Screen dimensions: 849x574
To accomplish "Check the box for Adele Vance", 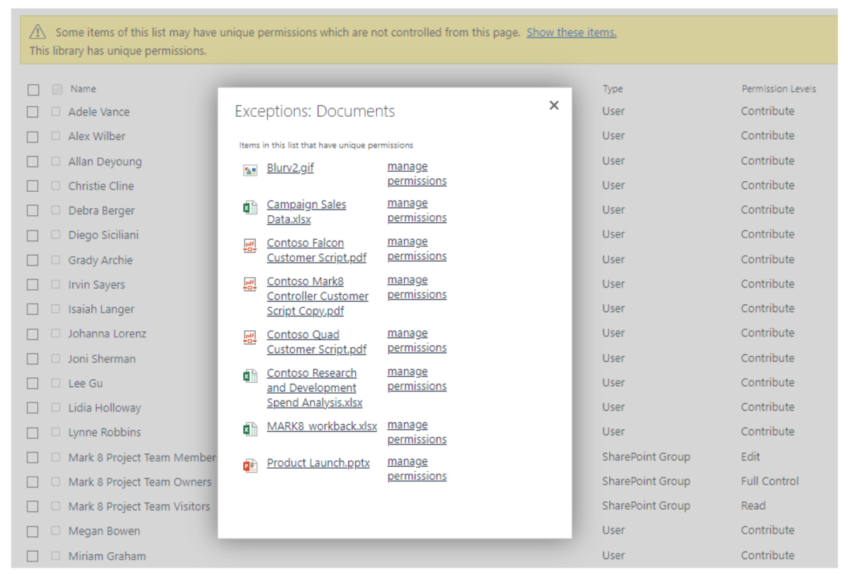I will (x=33, y=112).
